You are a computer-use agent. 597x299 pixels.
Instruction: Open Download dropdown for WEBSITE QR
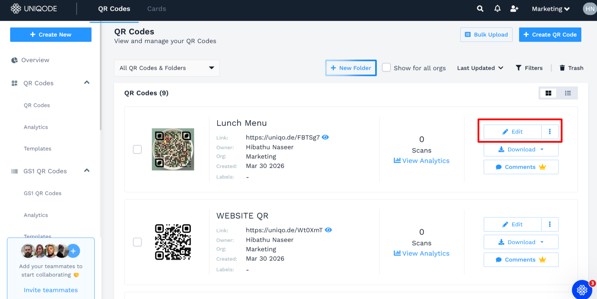coord(521,242)
